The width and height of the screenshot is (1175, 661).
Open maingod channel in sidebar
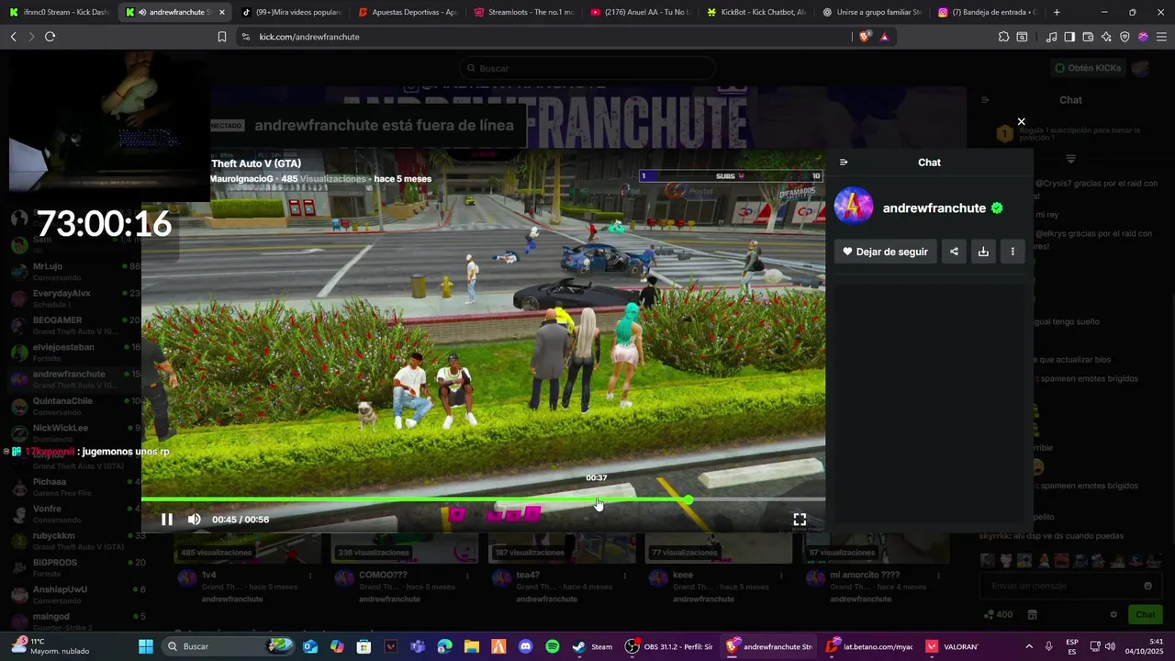[73, 620]
